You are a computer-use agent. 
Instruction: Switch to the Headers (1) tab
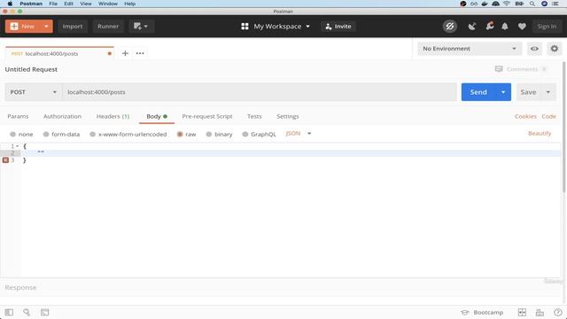click(x=113, y=116)
